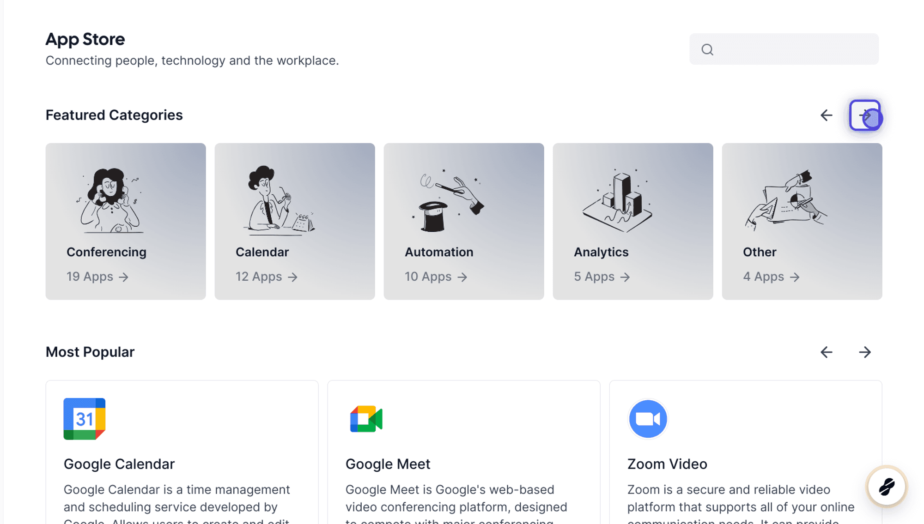The height and width of the screenshot is (524, 924).
Task: Click the Featured Categories previous arrow
Action: coord(826,115)
